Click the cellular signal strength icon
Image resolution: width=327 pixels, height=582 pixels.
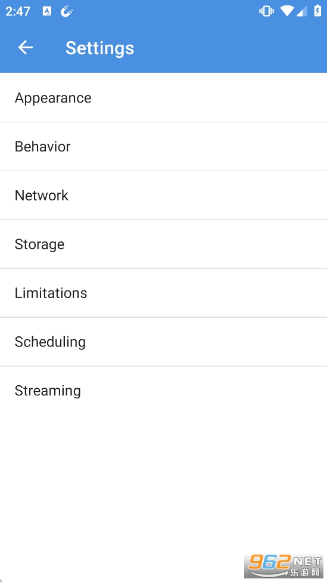coord(302,11)
